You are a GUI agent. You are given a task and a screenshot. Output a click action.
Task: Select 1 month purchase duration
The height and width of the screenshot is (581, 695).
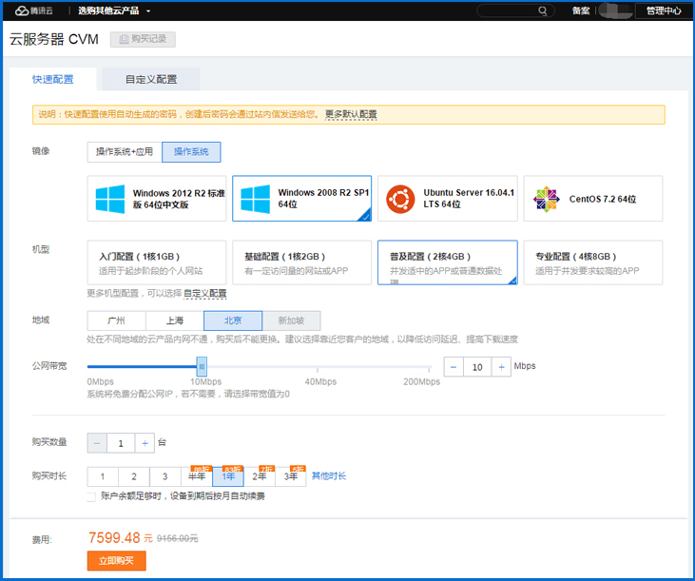tap(103, 476)
